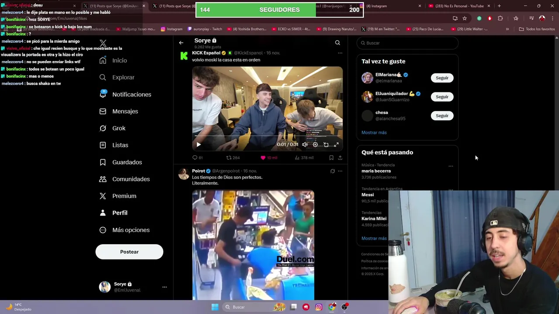
Task: Open Explorar in the X sidebar
Action: [117, 77]
